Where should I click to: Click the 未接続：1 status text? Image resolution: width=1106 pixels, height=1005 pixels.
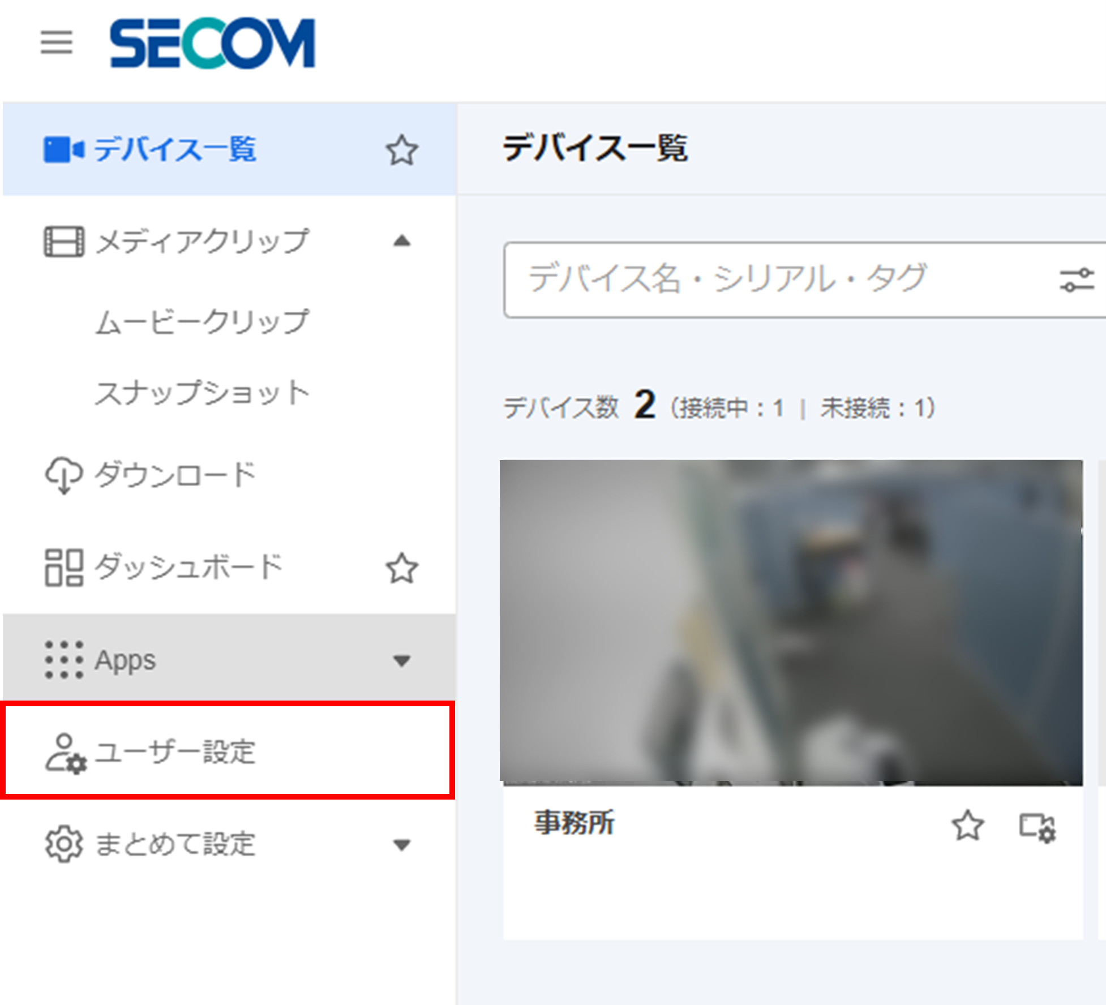872,407
